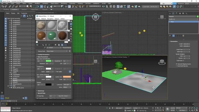Click the Mirror tool icon
199x112 pixels.
[104, 7]
